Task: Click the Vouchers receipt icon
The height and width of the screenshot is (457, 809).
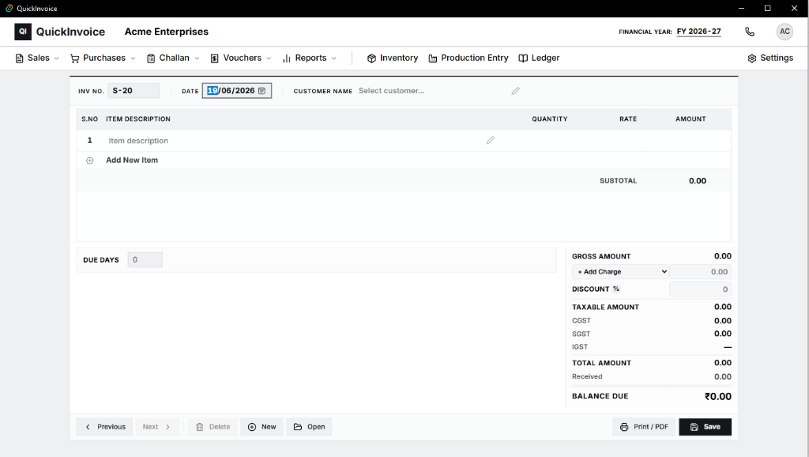Action: pyautogui.click(x=215, y=59)
